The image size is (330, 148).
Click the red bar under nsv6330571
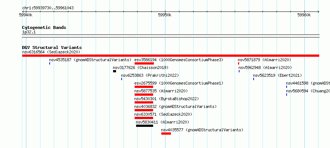point(144,118)
